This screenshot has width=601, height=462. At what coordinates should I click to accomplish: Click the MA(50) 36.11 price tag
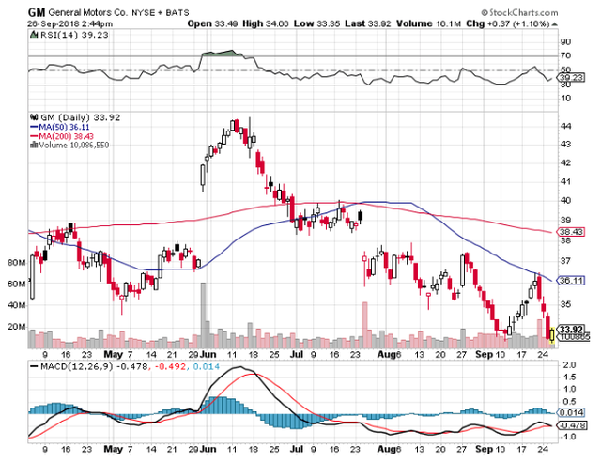click(x=571, y=280)
